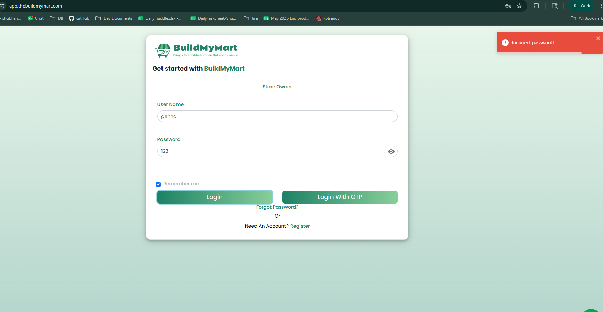Click the Remember me label text
603x312 pixels.
[x=181, y=184]
